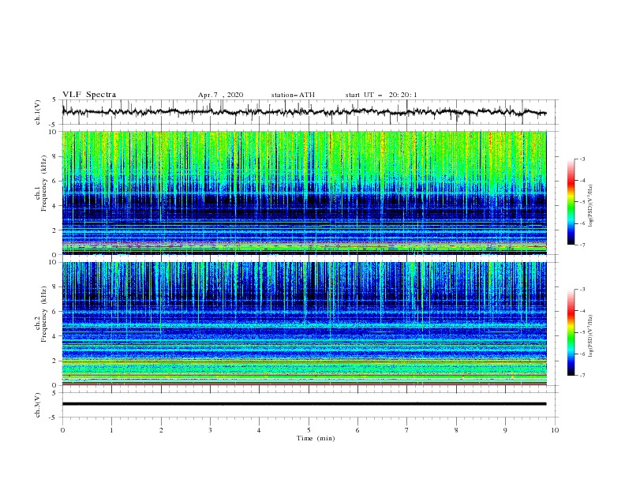Image resolution: width=625 pixels, height=483 pixels.
Task: Click the ch.1 colorbar log(PSD) label
Action: (x=591, y=206)
